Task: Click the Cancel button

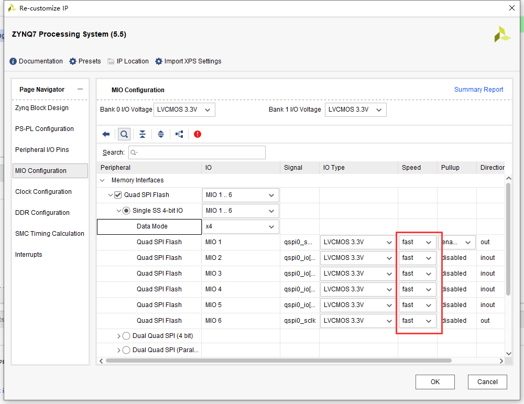Action: click(487, 382)
